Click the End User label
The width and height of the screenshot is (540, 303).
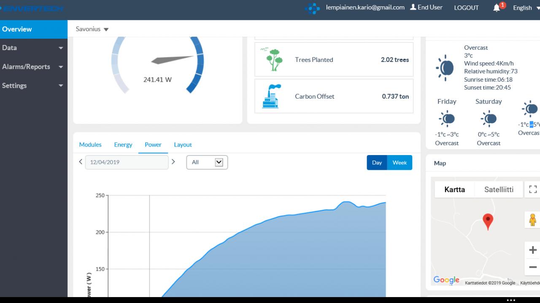[430, 7]
